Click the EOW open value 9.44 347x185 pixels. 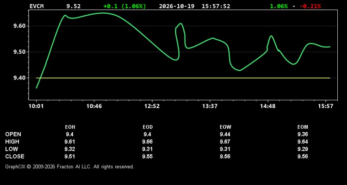(225, 134)
